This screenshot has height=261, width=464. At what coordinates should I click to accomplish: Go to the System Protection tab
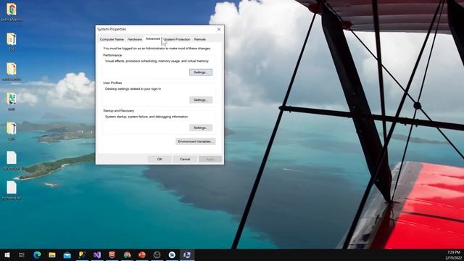177,39
